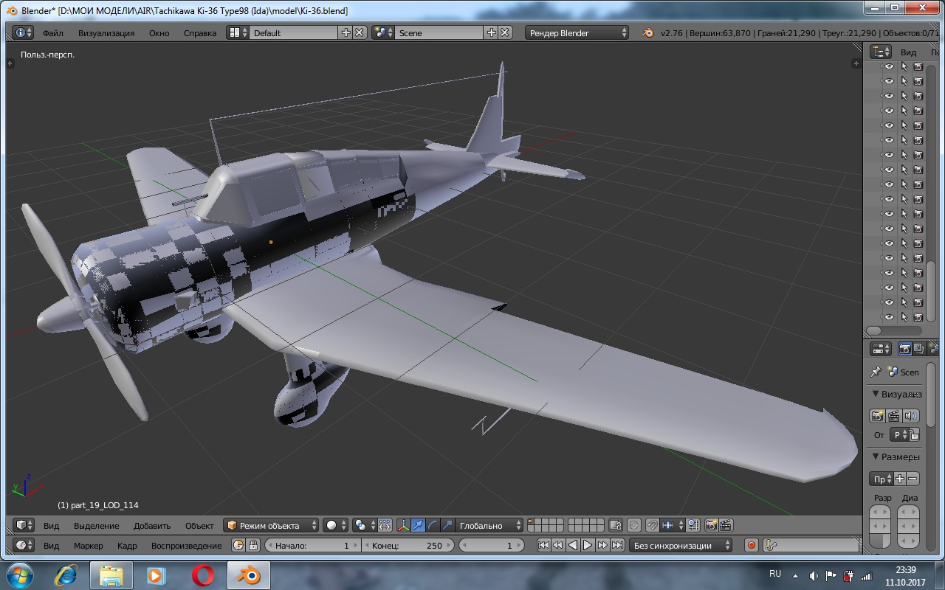Click the Добавить menu in the 3D view header
This screenshot has height=590, width=945.
152,526
